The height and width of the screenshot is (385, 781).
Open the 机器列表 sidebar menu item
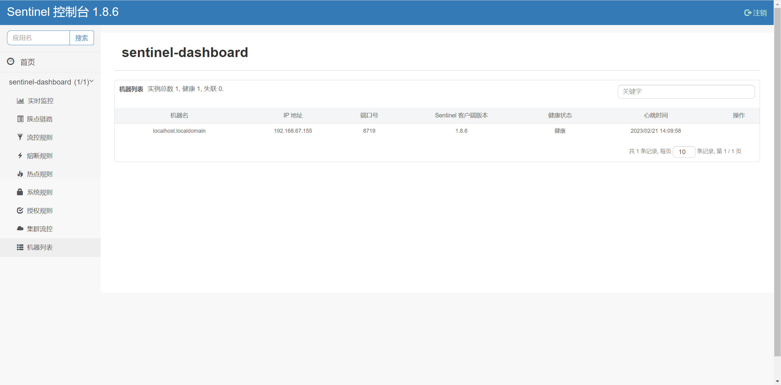(x=40, y=247)
